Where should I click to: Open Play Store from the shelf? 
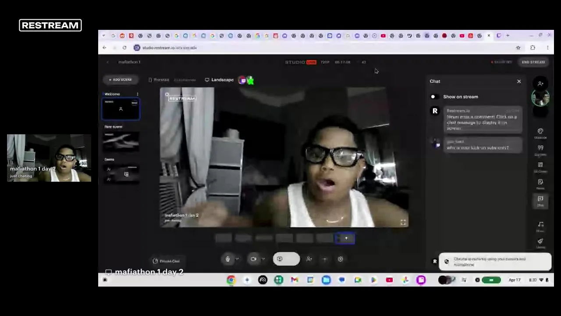(x=373, y=280)
